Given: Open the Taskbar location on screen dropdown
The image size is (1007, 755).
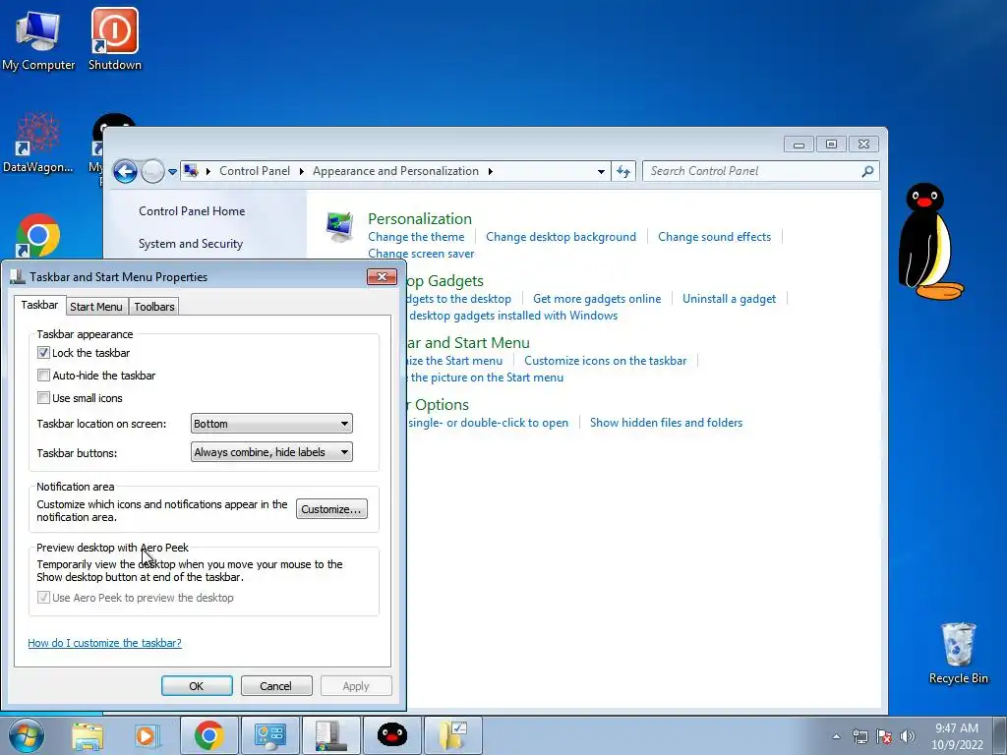Looking at the screenshot, I should [271, 424].
